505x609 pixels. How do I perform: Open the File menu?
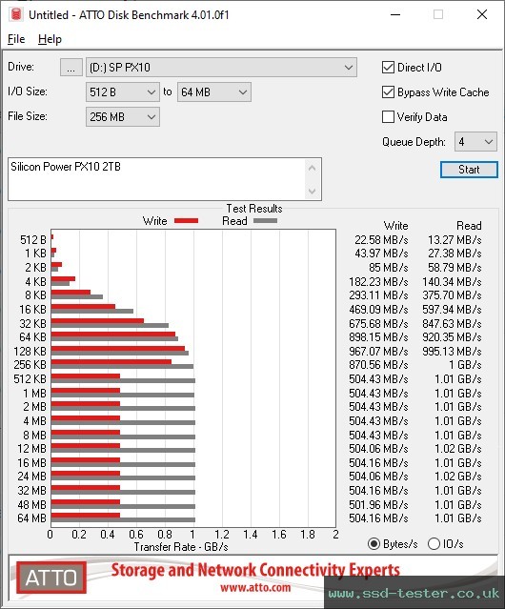pos(16,39)
